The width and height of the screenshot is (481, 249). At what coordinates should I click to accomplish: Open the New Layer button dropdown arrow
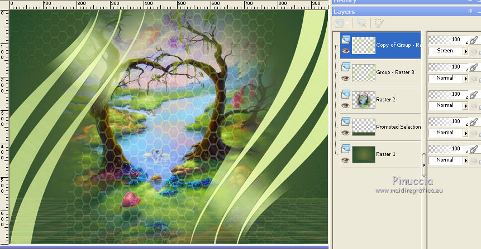pos(347,23)
